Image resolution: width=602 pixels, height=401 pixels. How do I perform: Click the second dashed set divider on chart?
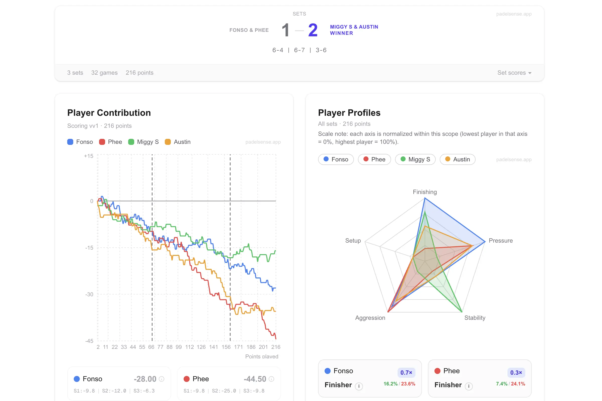[x=230, y=248]
